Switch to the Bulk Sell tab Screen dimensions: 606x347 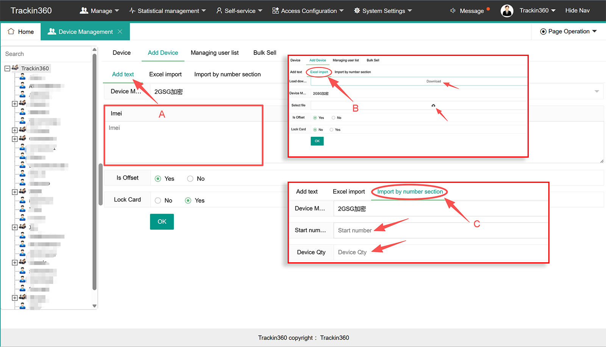pos(265,53)
